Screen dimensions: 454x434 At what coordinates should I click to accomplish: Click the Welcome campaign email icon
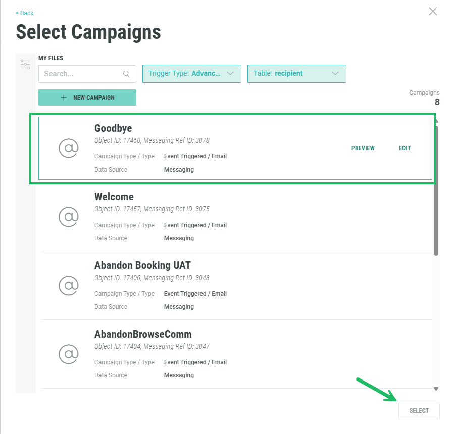coord(69,216)
